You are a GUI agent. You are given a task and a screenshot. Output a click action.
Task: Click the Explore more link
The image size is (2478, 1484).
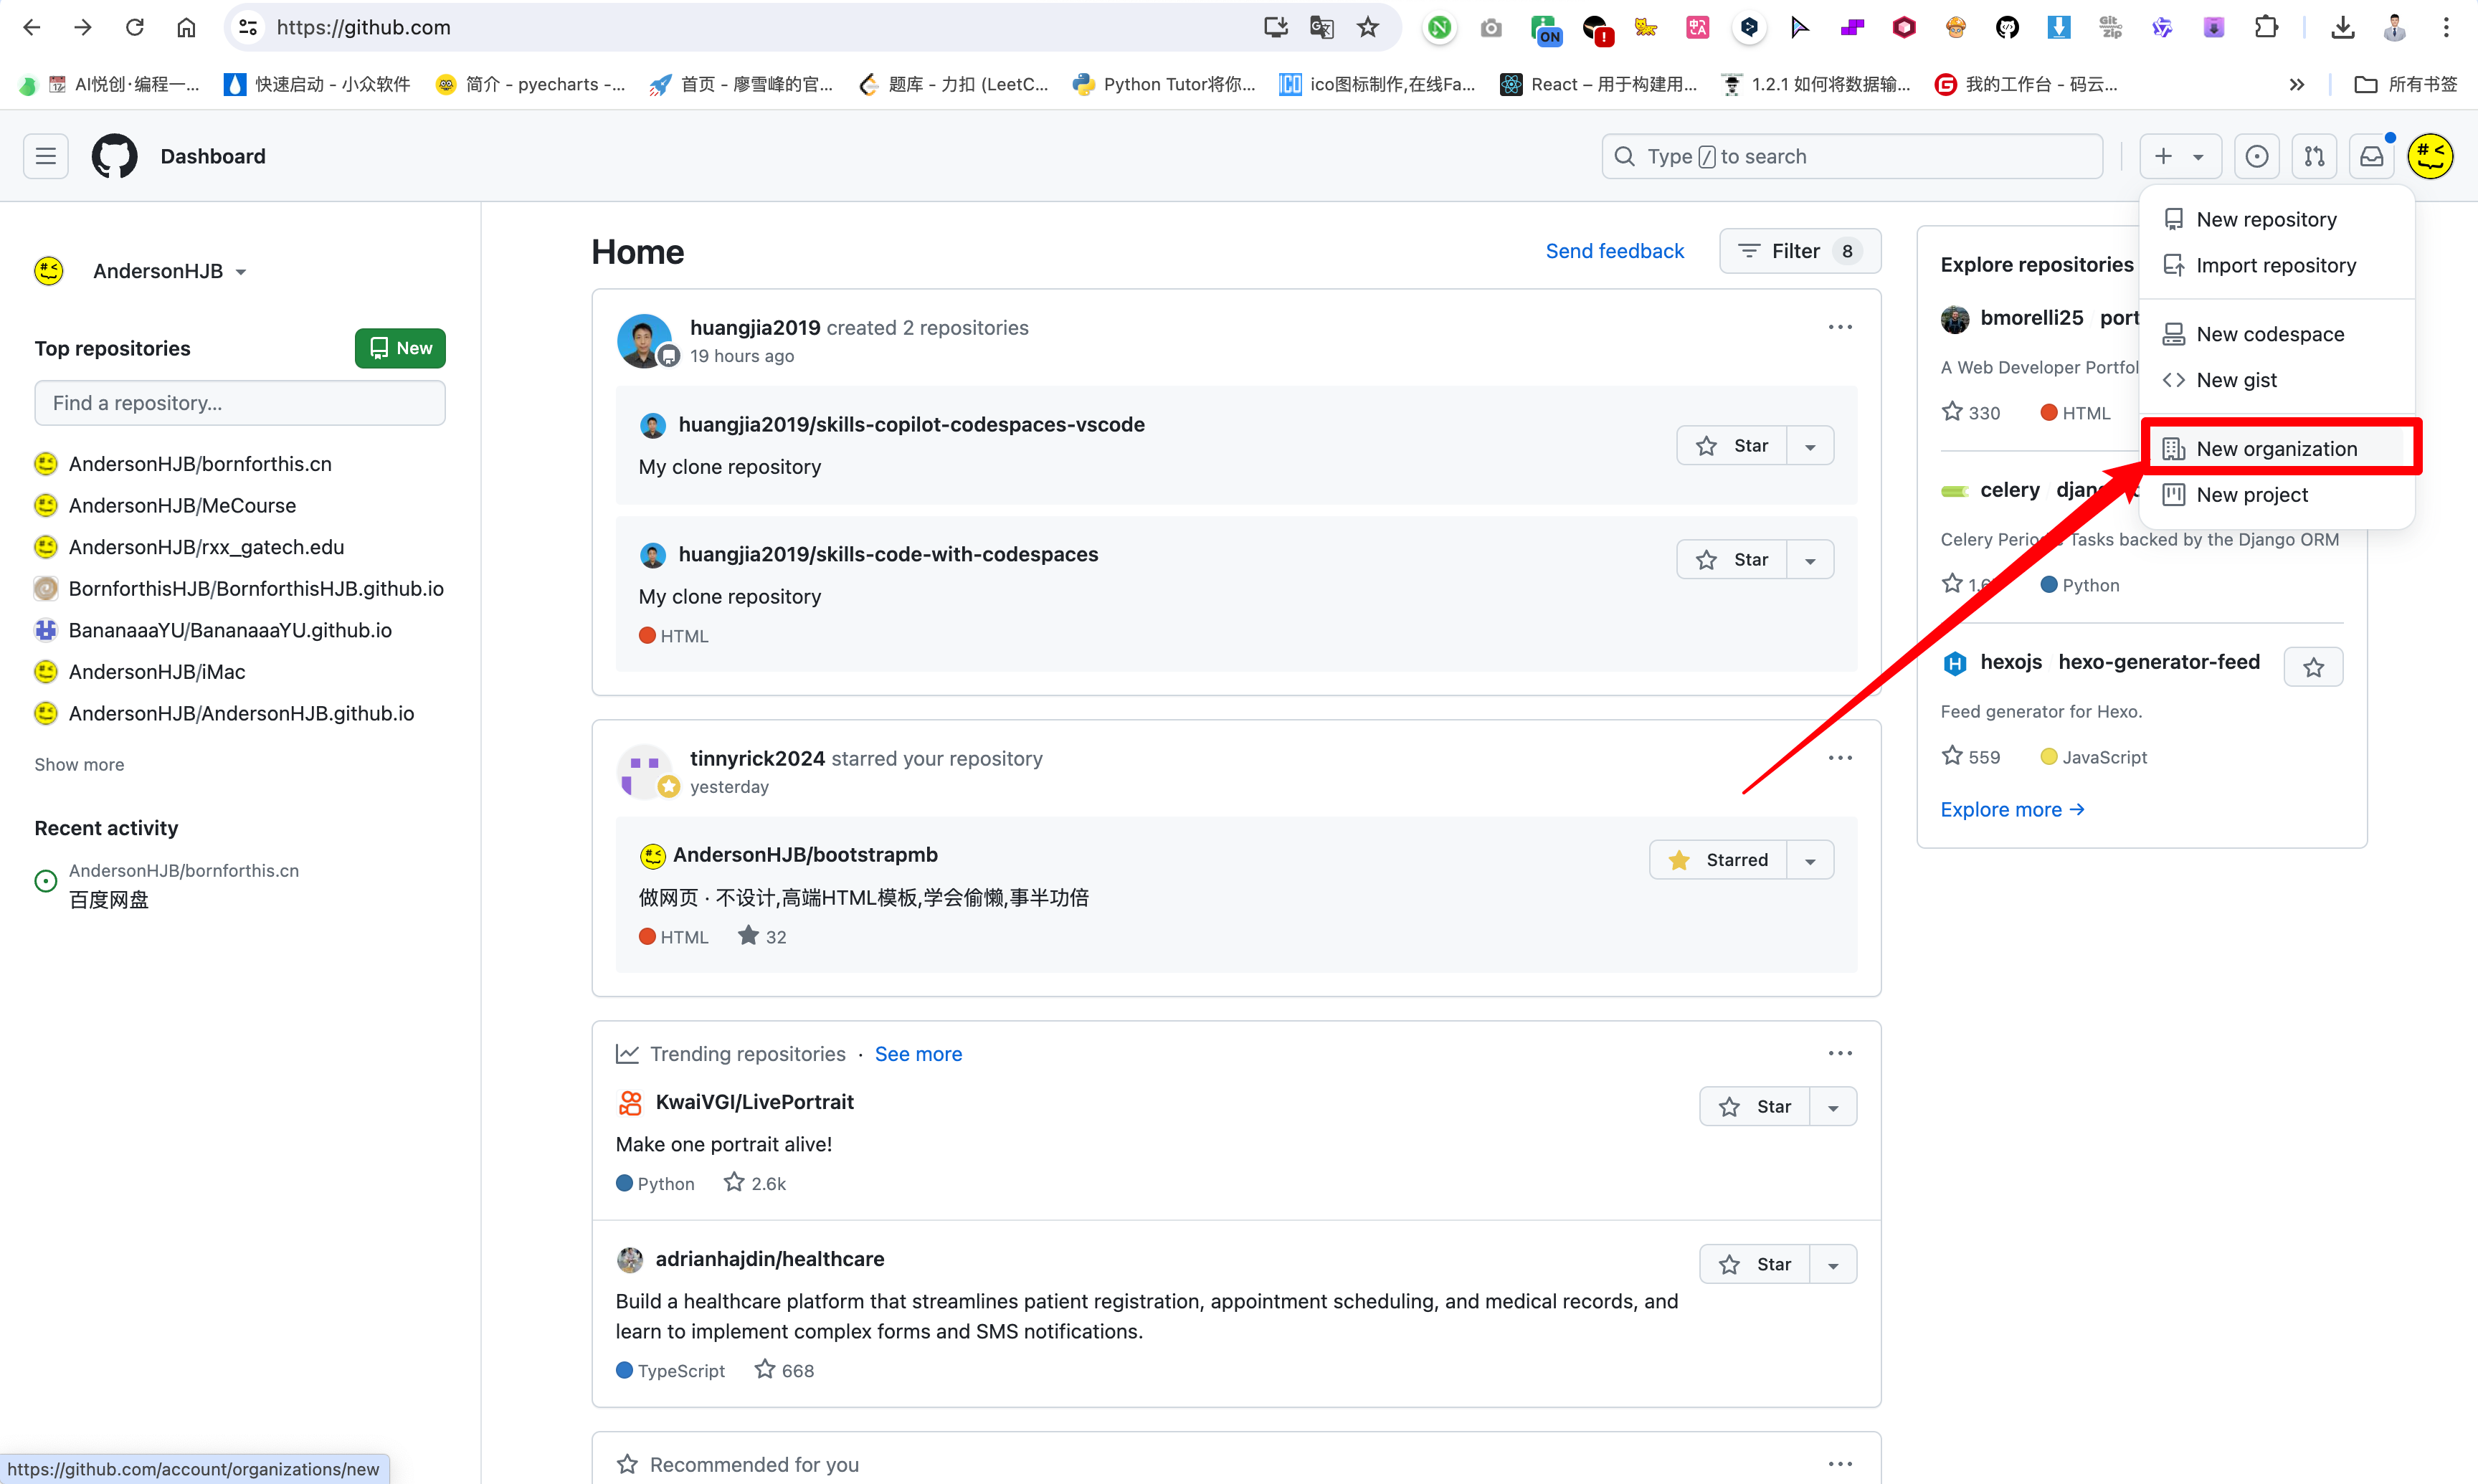pos(2012,809)
